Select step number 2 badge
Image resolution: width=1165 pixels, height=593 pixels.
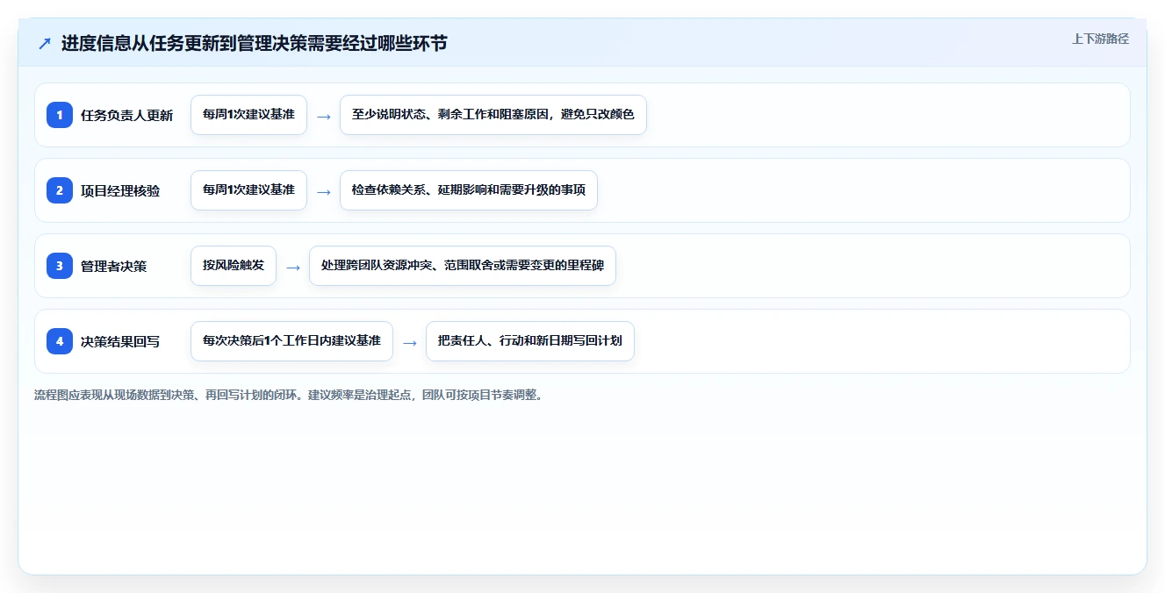tap(60, 190)
